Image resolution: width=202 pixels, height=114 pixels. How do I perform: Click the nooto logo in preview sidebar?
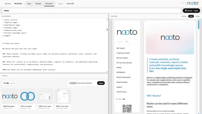(127, 32)
